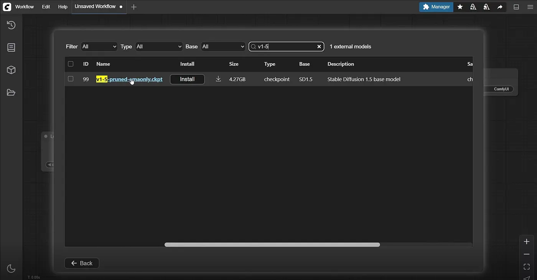Screen dimensions: 537x280
Task: Toggle dark theme moon icon
Action: tap(11, 268)
